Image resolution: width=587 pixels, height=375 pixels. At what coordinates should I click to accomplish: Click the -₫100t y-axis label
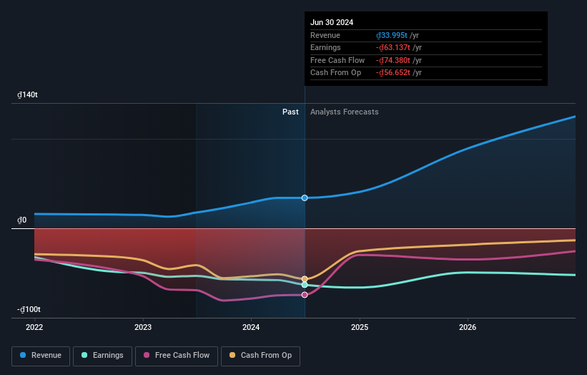pos(29,309)
